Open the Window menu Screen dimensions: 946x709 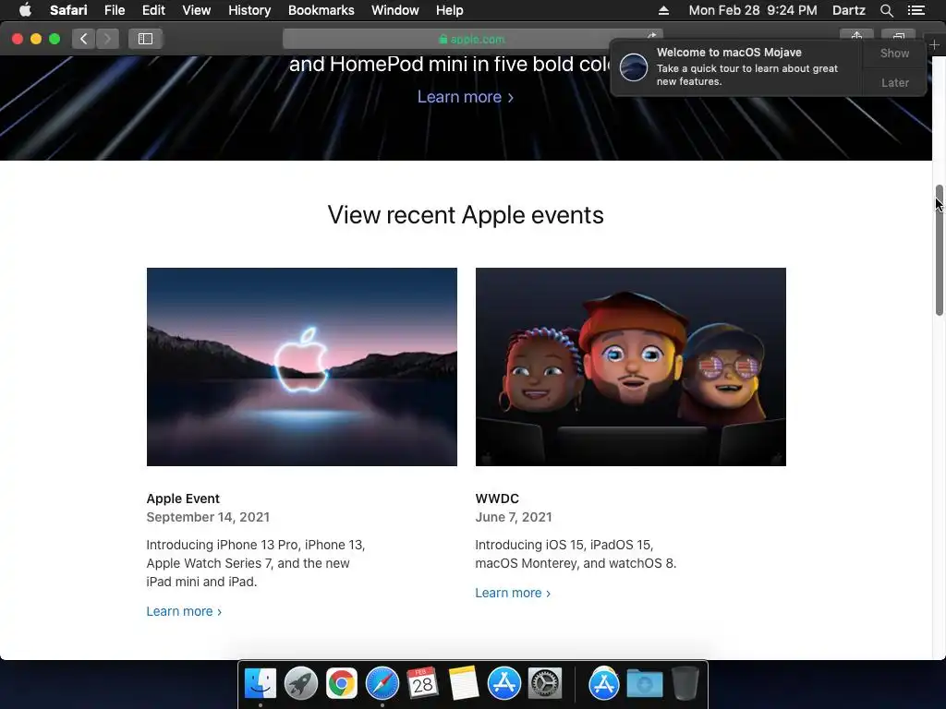click(395, 10)
